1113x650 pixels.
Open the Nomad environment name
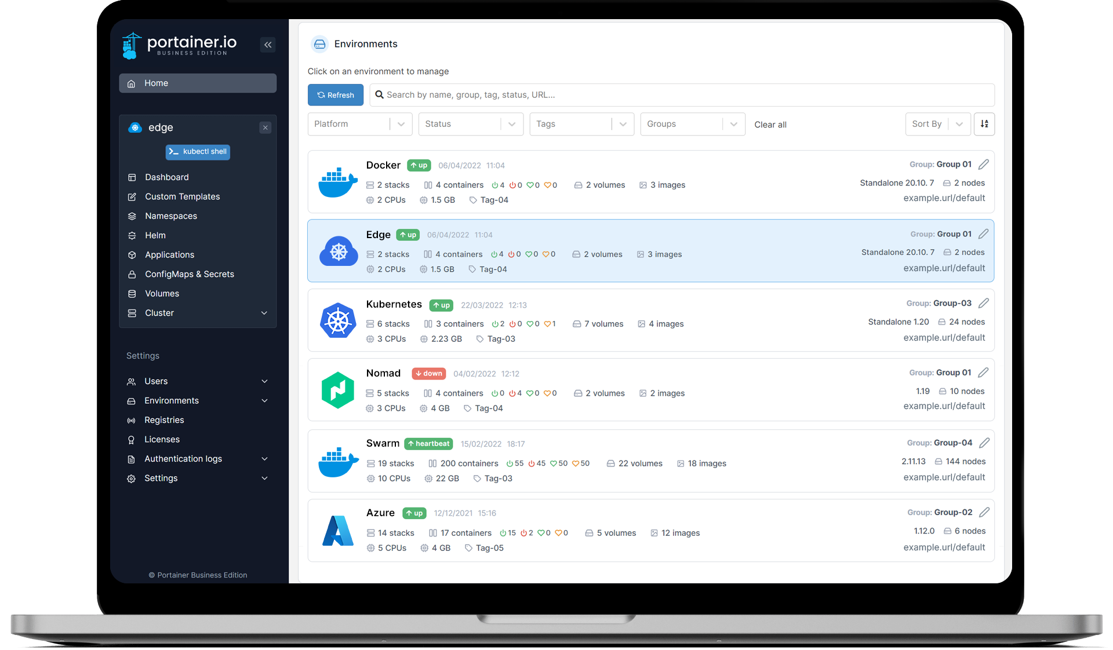point(383,373)
